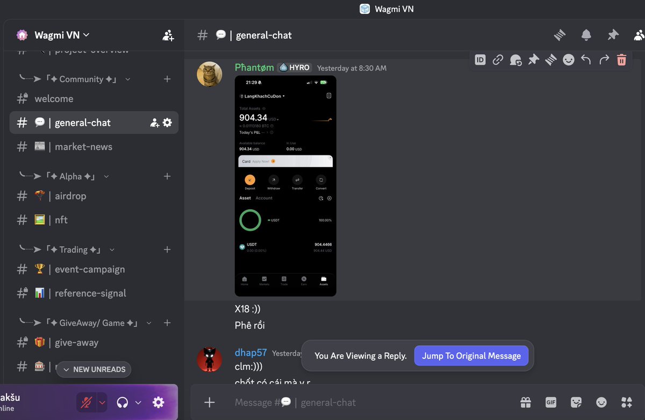This screenshot has height=420, width=645.
Task: Open audio output options dropdown
Action: [x=138, y=402]
